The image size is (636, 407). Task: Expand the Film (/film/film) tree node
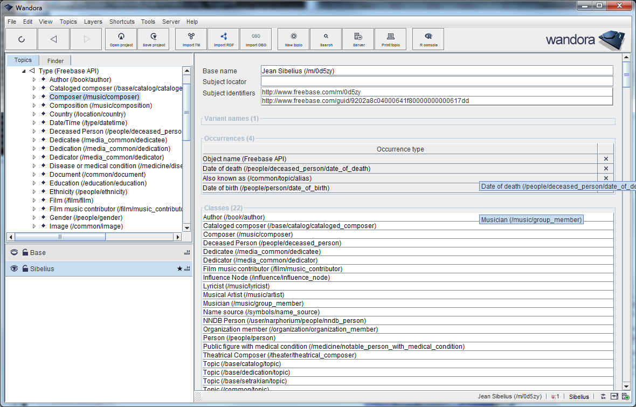pyautogui.click(x=34, y=201)
